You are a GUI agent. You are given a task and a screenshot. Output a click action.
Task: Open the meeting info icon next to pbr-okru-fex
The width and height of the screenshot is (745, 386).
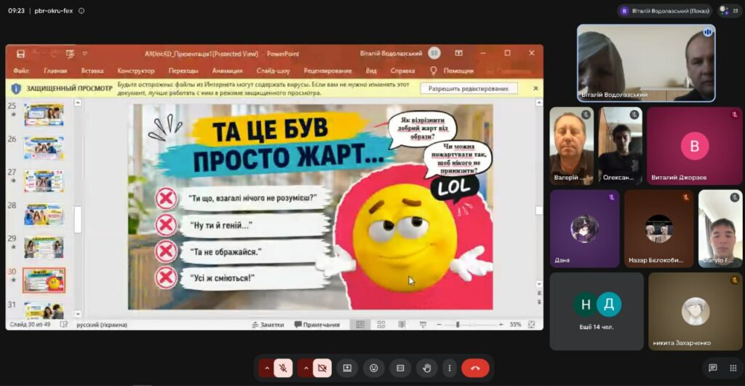point(81,10)
